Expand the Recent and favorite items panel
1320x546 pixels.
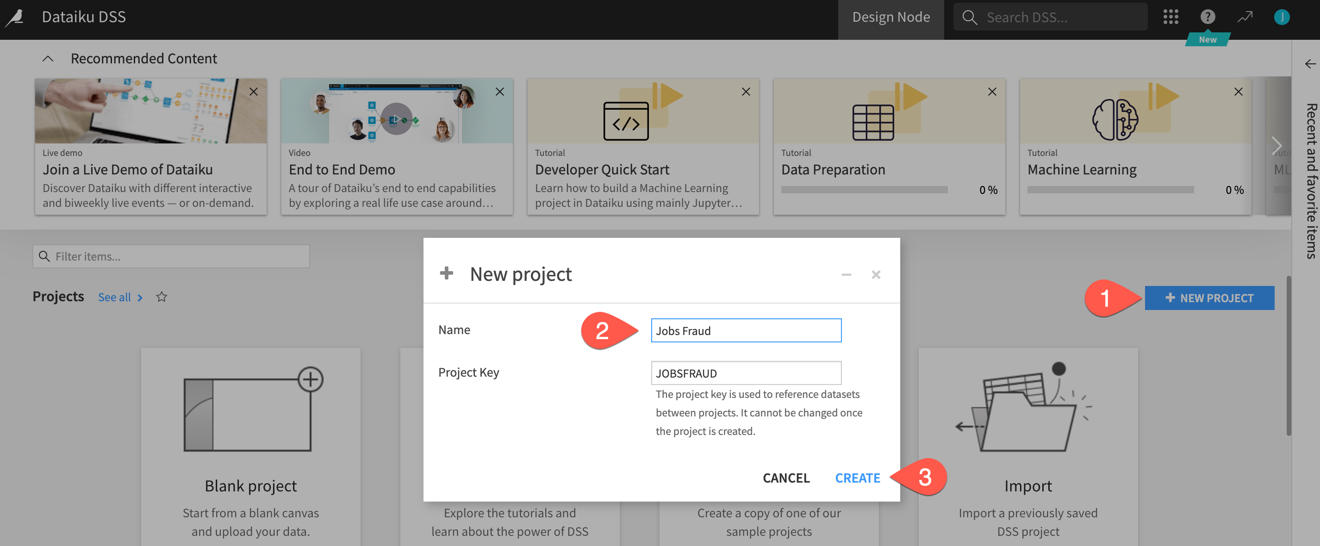coord(1310,64)
